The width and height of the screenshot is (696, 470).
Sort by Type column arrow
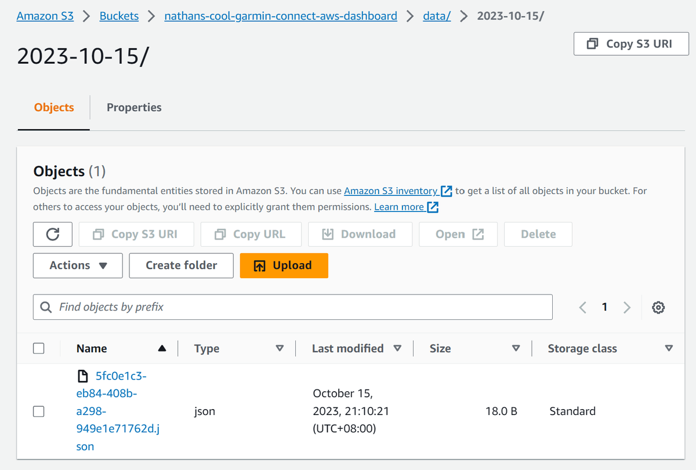[x=280, y=348]
